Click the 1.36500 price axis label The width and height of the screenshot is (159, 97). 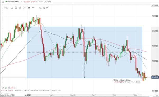coord(155,31)
